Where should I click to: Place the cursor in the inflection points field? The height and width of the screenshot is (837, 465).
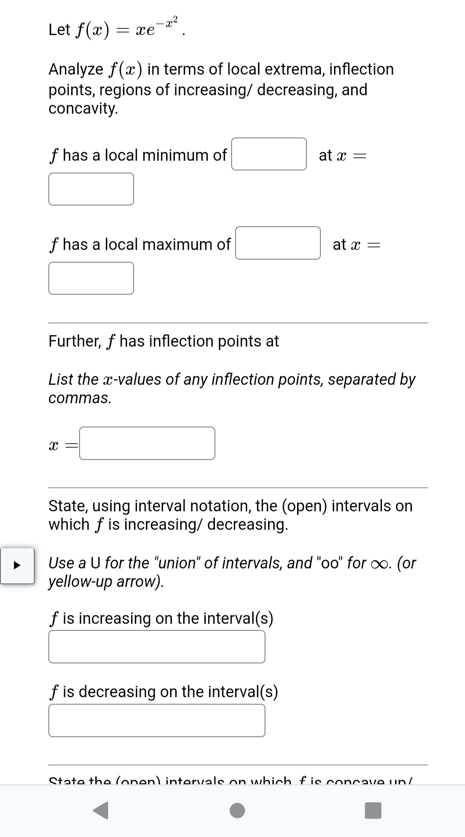click(147, 444)
